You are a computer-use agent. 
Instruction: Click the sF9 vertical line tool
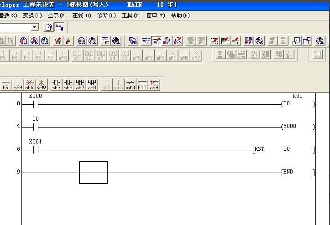[x=18, y=85]
